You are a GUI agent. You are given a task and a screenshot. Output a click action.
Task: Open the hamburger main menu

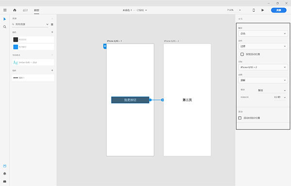pyautogui.click(x=5, y=10)
